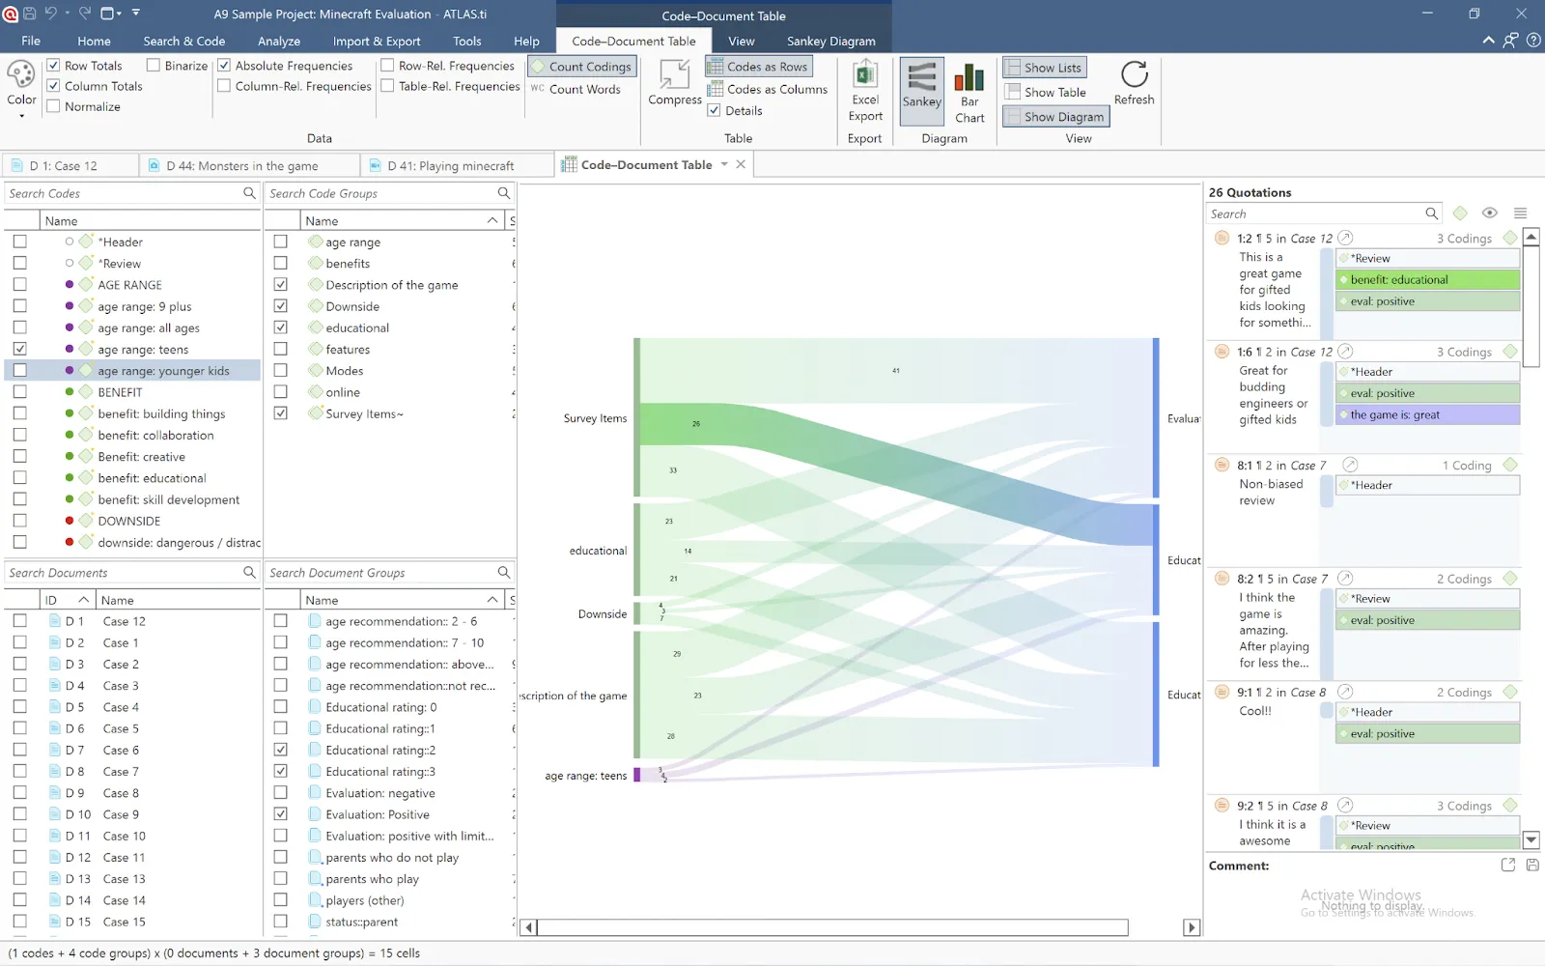Uncheck the age range: teens code
Image resolution: width=1545 pixels, height=966 pixels.
pyautogui.click(x=20, y=349)
